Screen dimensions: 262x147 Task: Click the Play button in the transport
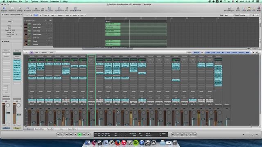(80, 134)
